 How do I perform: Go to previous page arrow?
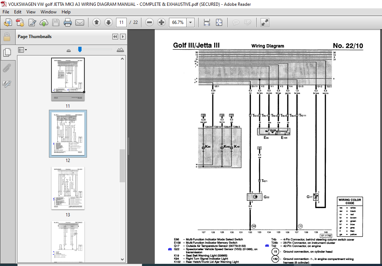(96, 22)
